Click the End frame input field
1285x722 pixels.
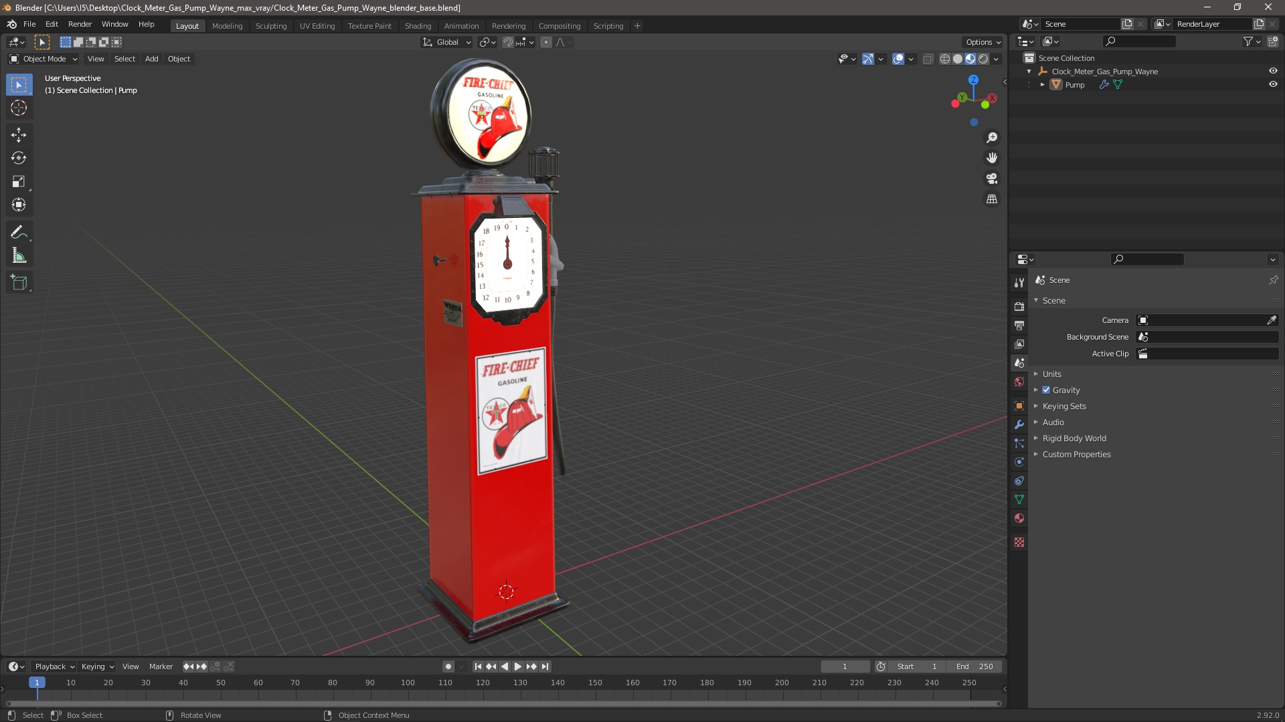tap(972, 666)
